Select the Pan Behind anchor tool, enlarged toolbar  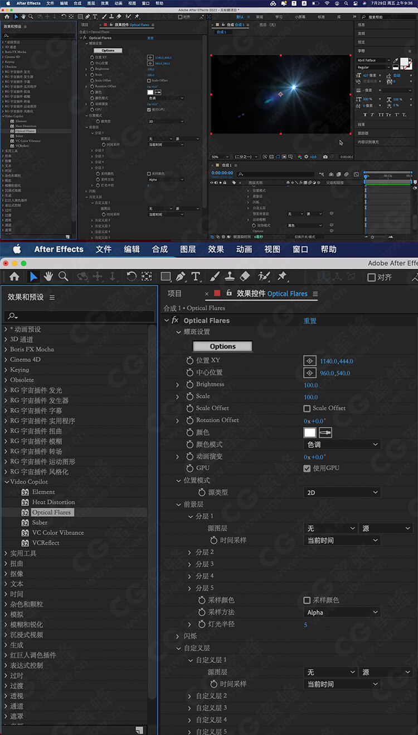click(147, 276)
